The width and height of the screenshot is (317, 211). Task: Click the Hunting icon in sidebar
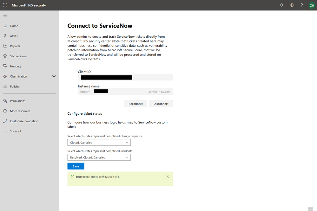(5, 66)
